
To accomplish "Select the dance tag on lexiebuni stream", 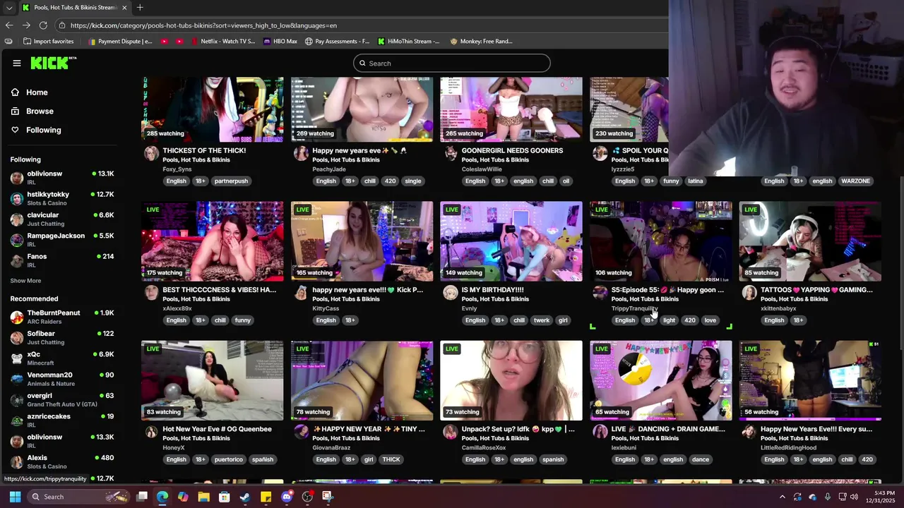I will (701, 459).
